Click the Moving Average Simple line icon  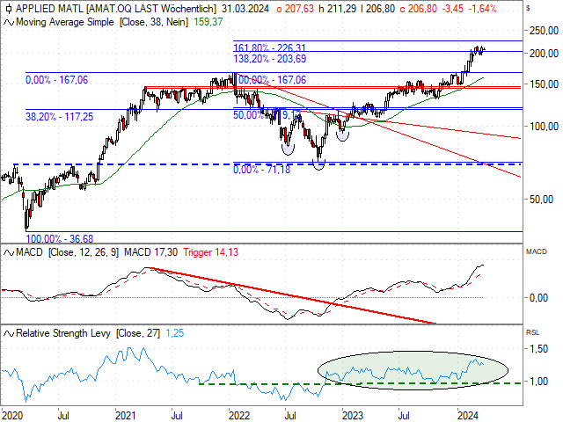(x=9, y=23)
